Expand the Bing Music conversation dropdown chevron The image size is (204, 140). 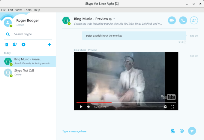[114, 19]
